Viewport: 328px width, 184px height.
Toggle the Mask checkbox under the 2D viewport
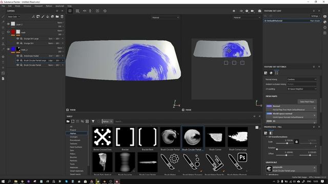[183, 110]
